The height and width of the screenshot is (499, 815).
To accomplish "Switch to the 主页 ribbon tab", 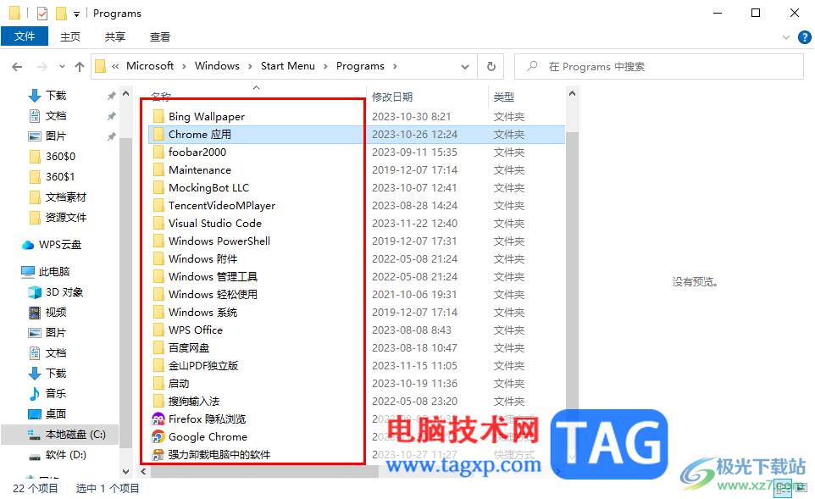I will coord(70,37).
